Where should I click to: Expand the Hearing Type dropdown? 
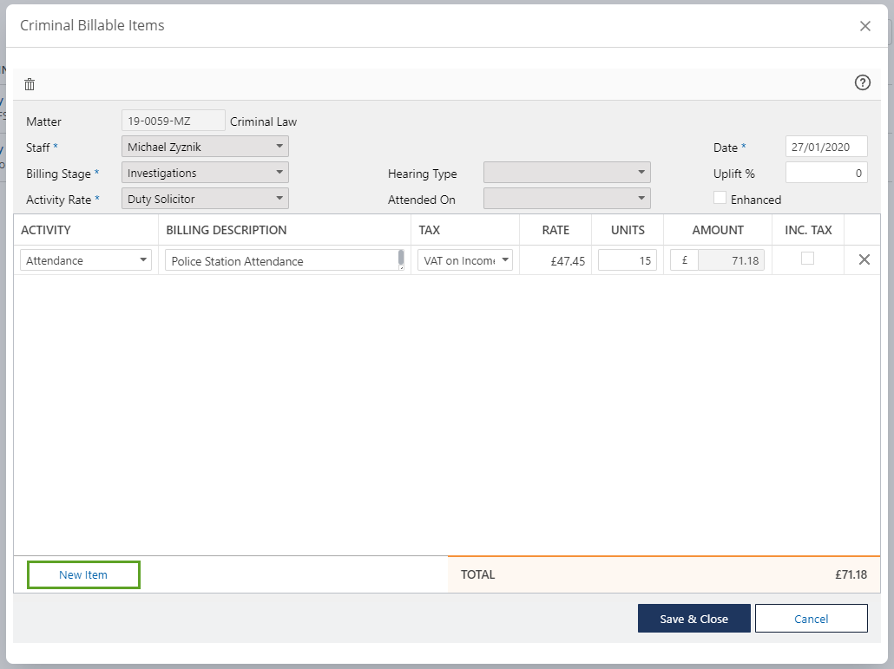[x=566, y=173]
